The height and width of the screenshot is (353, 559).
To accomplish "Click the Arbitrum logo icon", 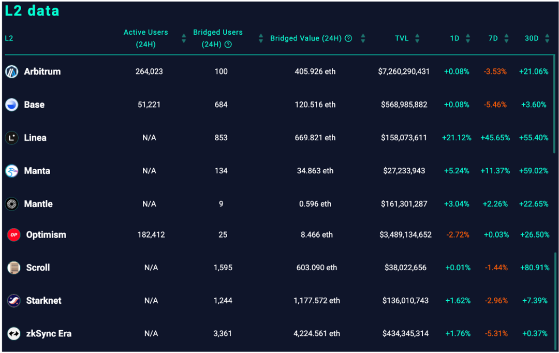I will click(11, 72).
